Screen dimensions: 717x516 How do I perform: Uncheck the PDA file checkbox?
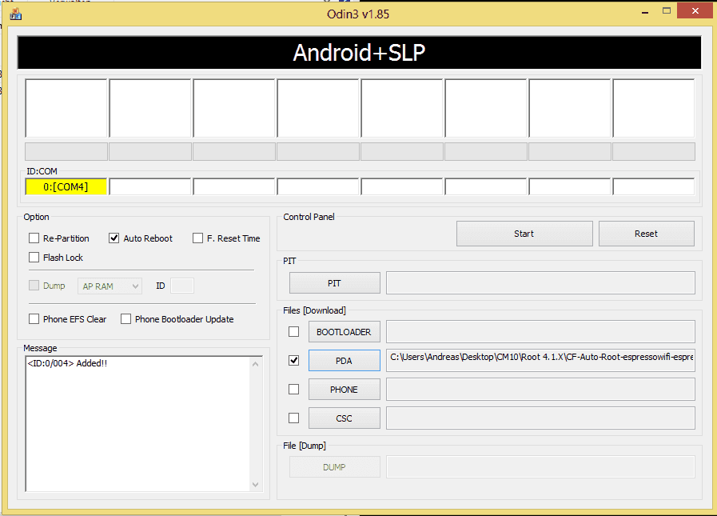[293, 360]
